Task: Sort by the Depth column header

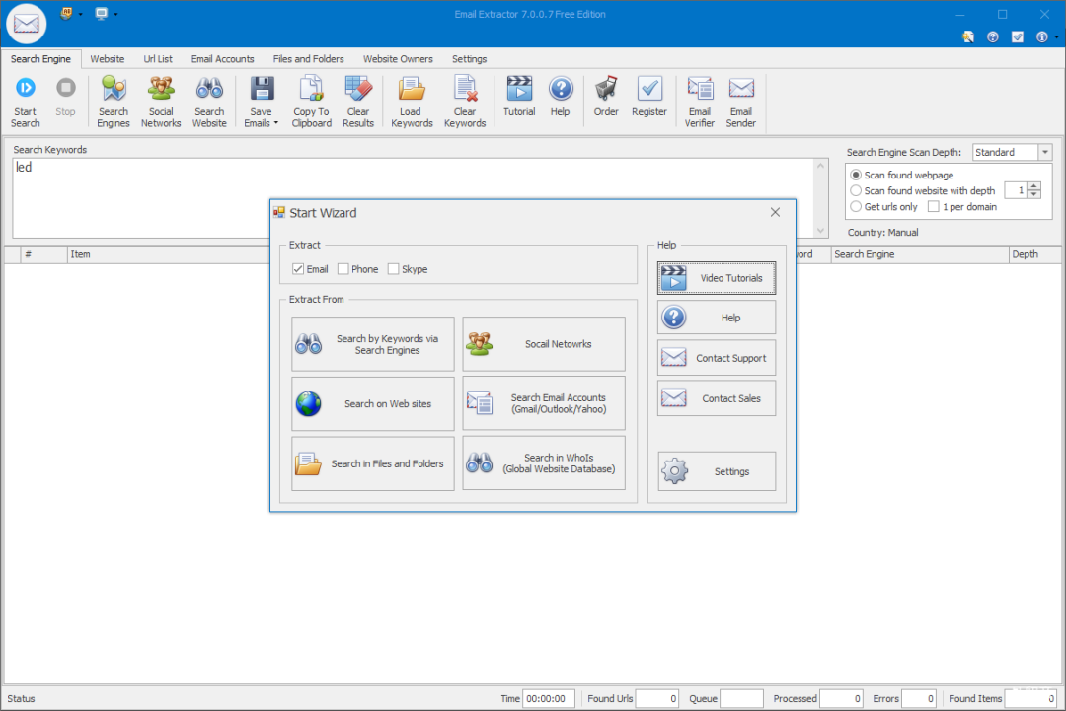Action: coord(1034,254)
